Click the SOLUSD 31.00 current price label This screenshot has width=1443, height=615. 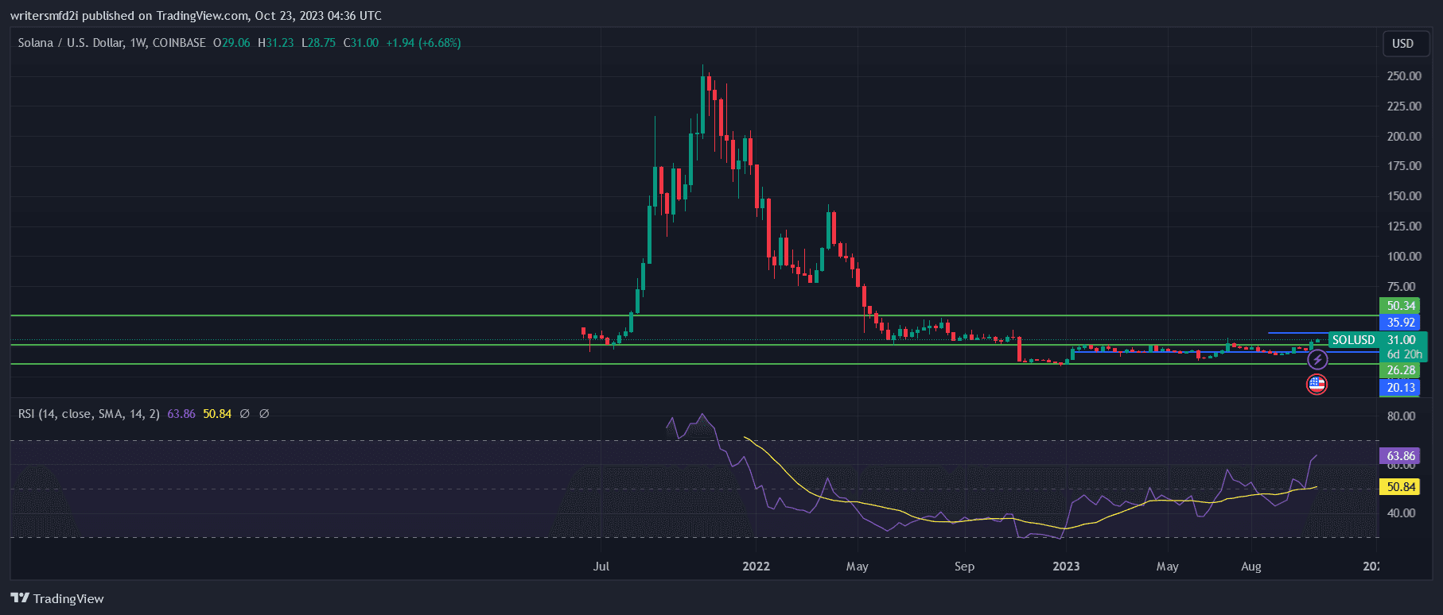[1377, 340]
